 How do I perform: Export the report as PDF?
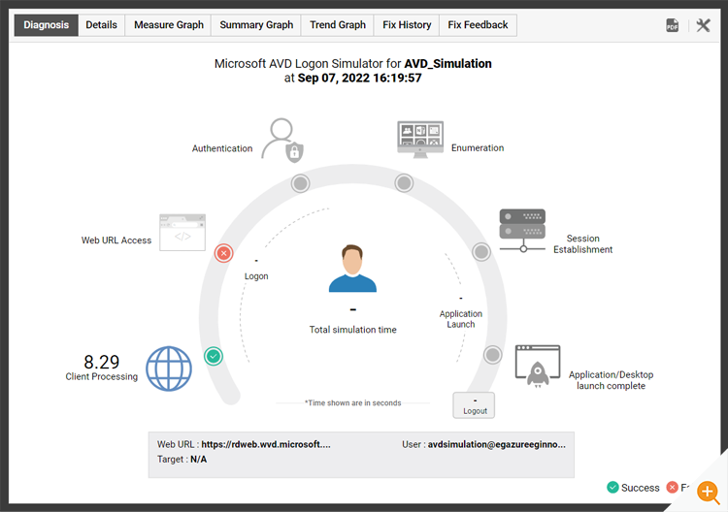click(672, 25)
